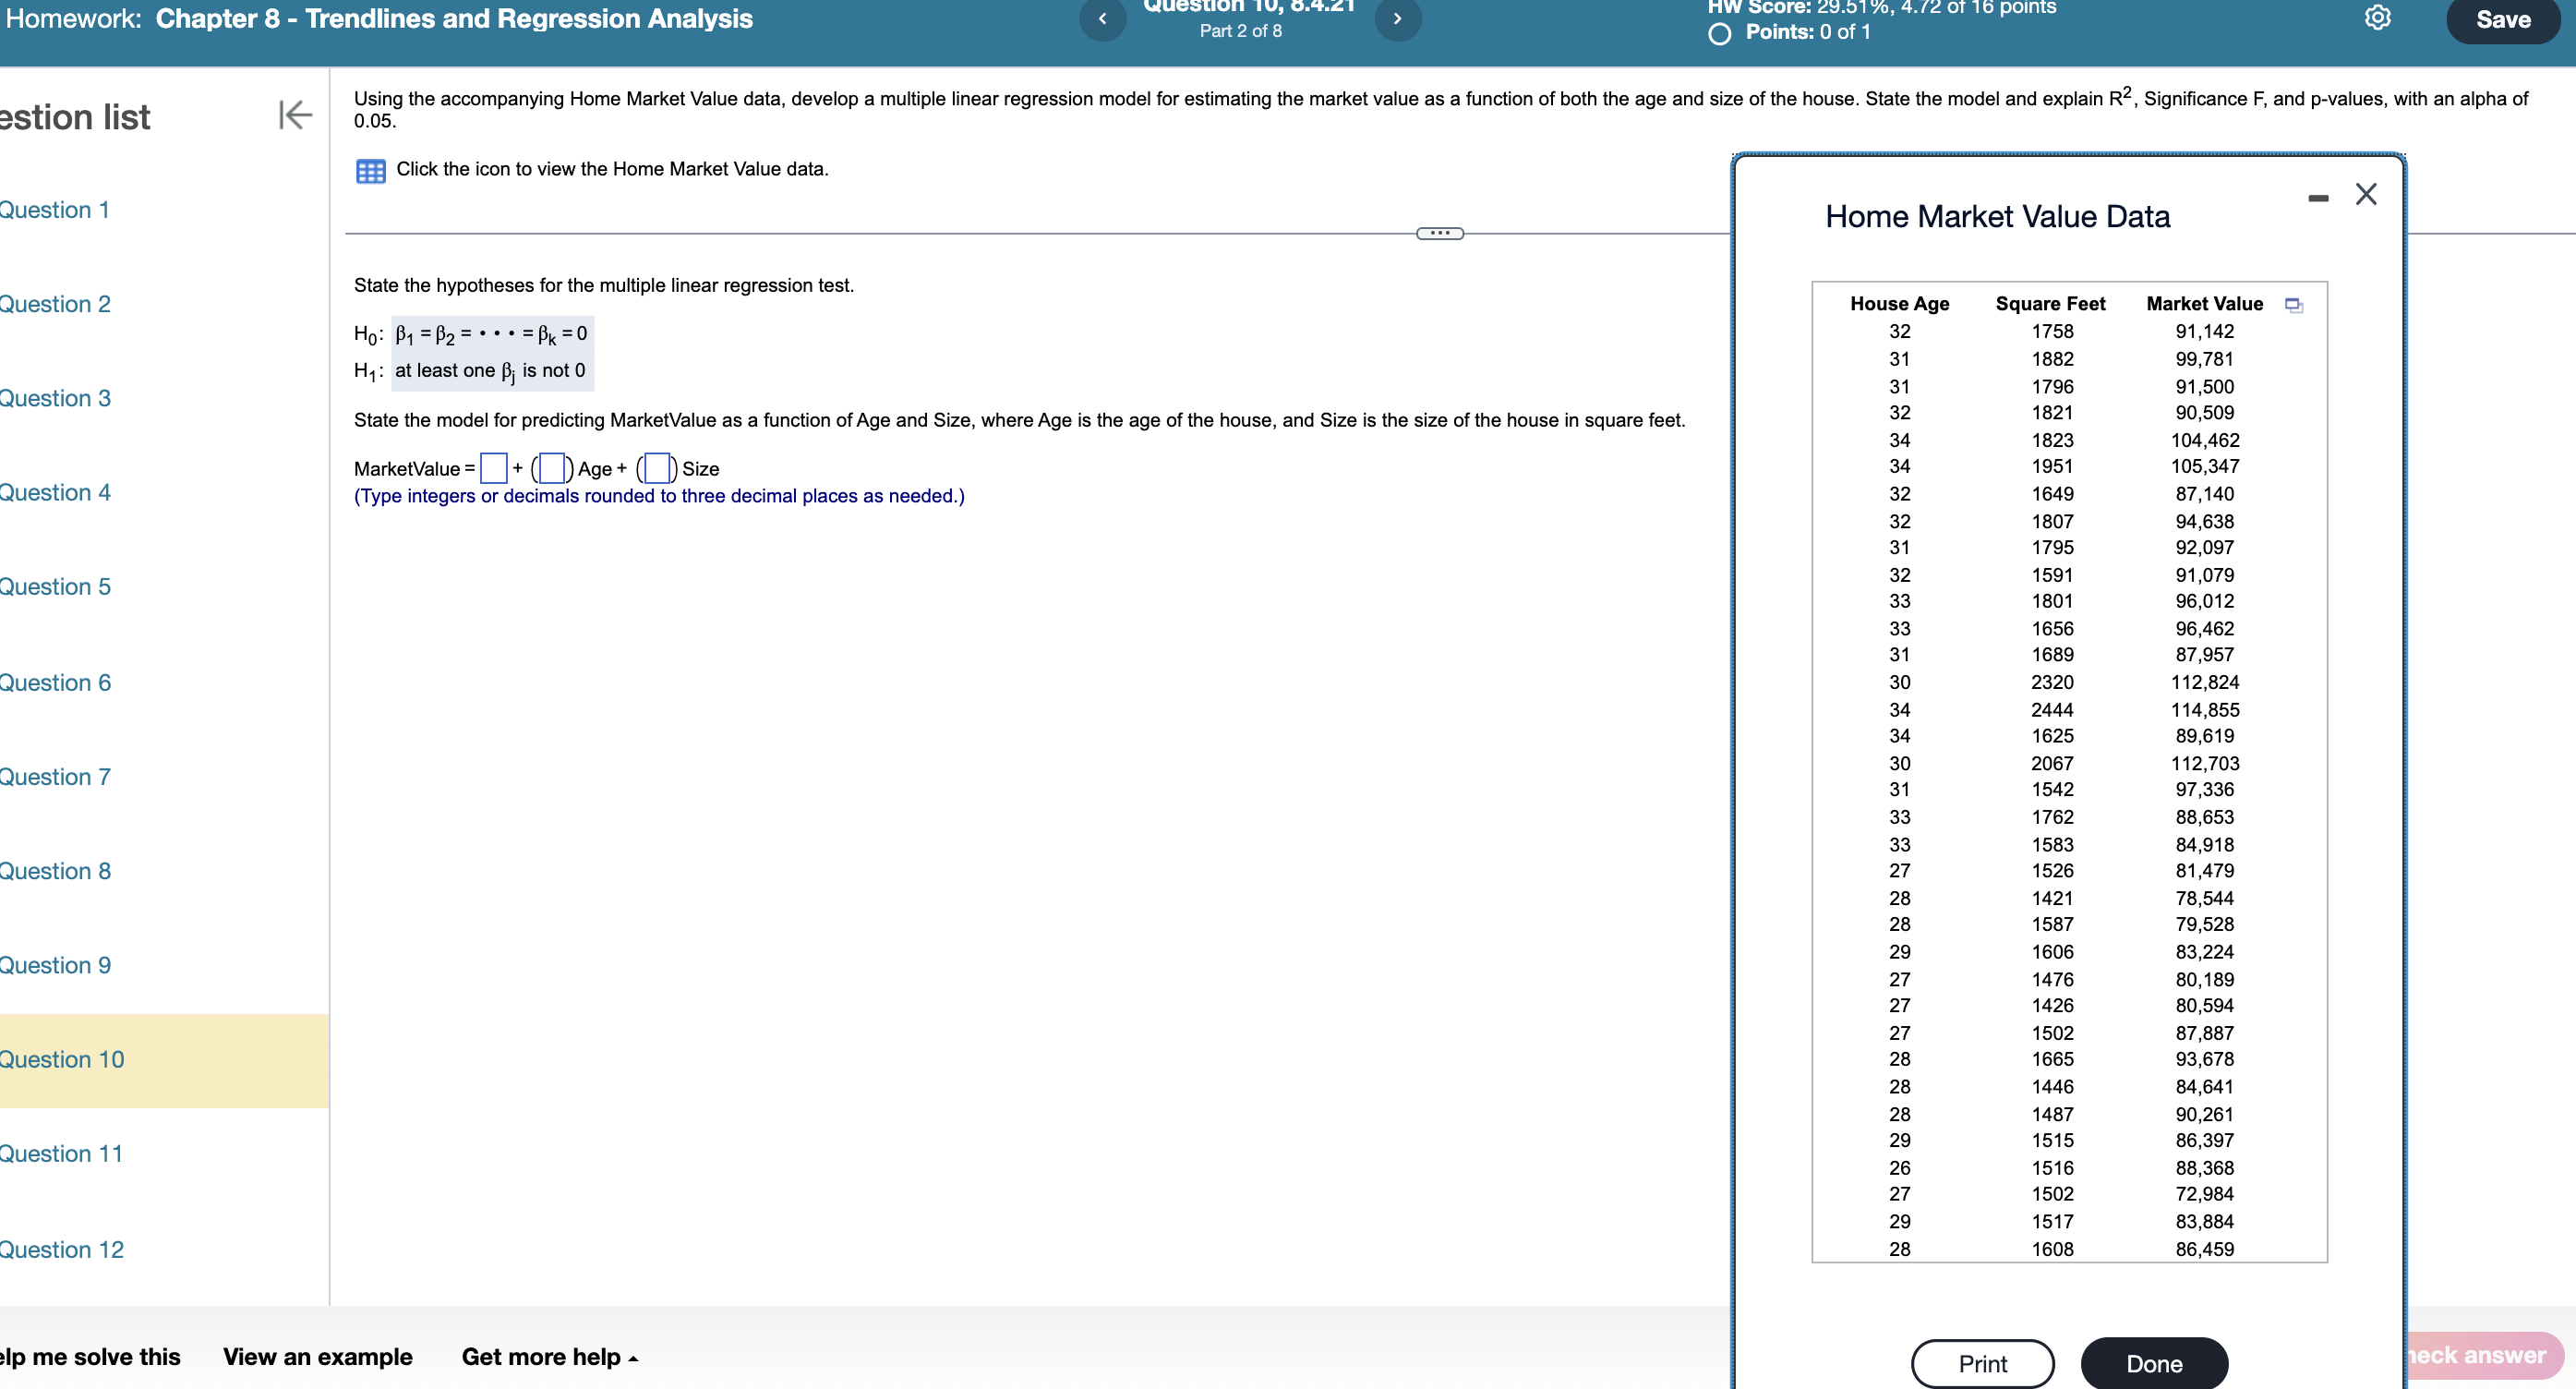This screenshot has width=2576, height=1389.
Task: Open the Get more help menu
Action: (549, 1356)
